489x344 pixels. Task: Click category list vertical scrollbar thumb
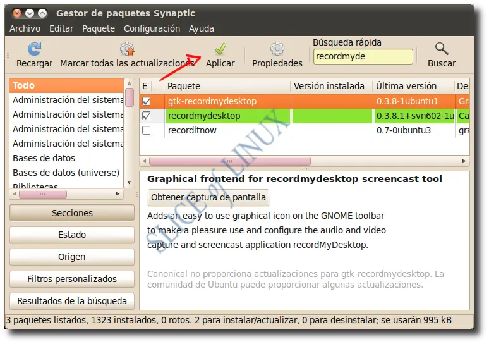coord(129,98)
